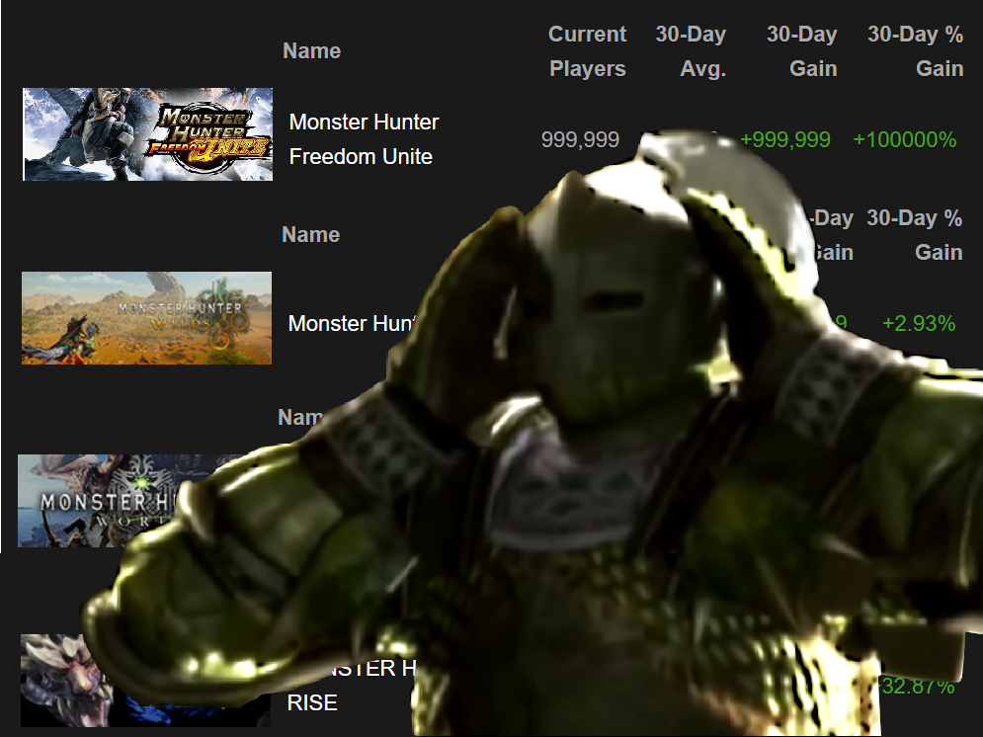Open the Monster Hunter Wilds banner thumbnail
Viewport: 983px width, 737px height.
[146, 318]
